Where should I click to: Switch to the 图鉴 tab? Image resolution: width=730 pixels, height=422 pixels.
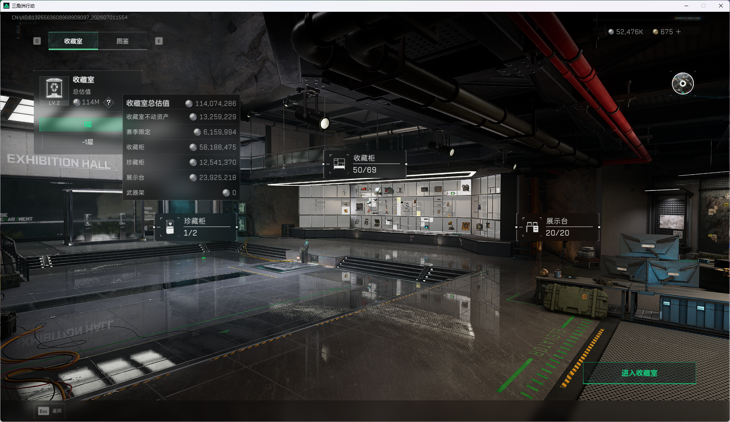point(122,41)
